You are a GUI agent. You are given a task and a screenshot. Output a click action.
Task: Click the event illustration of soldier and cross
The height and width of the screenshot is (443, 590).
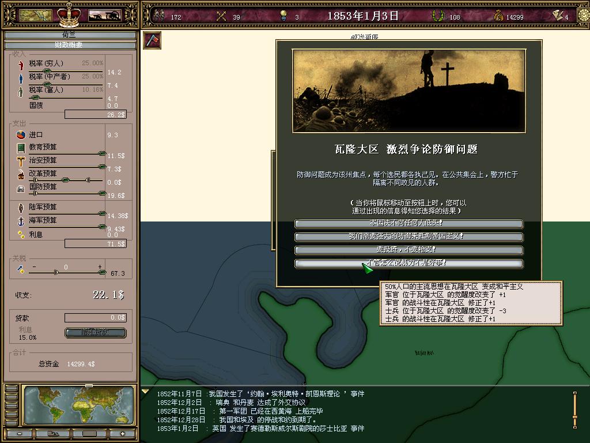[409, 91]
